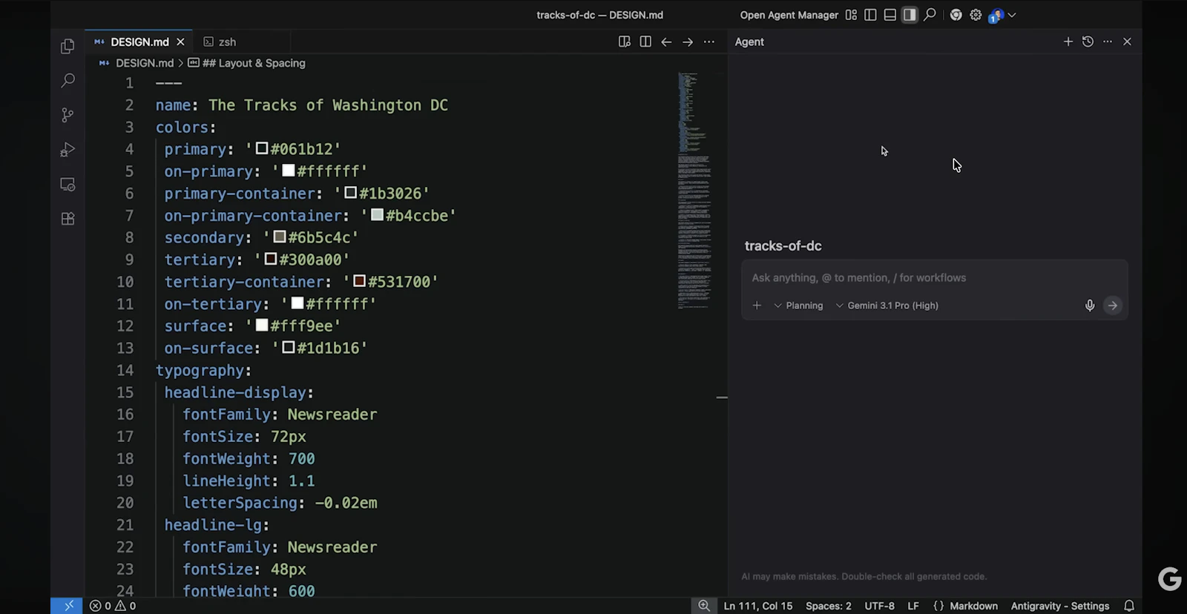Add context with plus in agent input
Screen dimensions: 1187x614
click(x=757, y=306)
